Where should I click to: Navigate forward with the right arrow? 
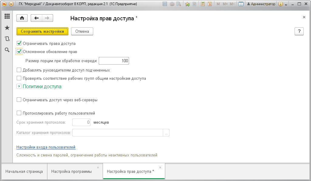point(47,18)
